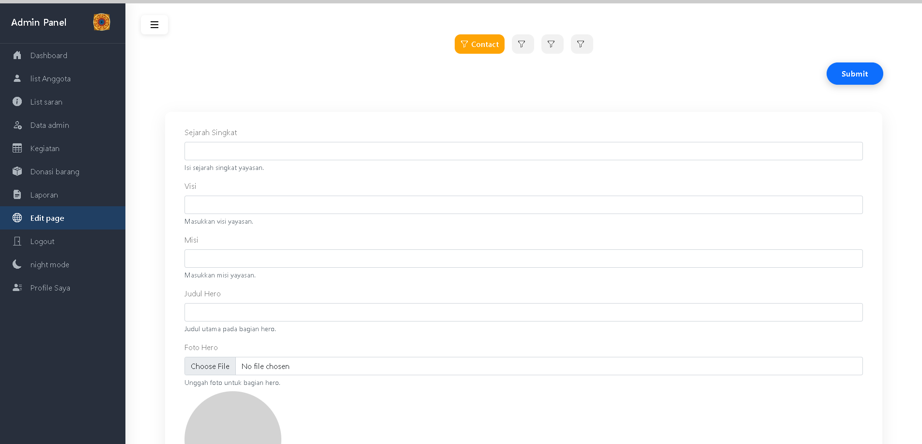Click the Data admin user-gear icon
Screen dimensions: 922x444
point(17,125)
